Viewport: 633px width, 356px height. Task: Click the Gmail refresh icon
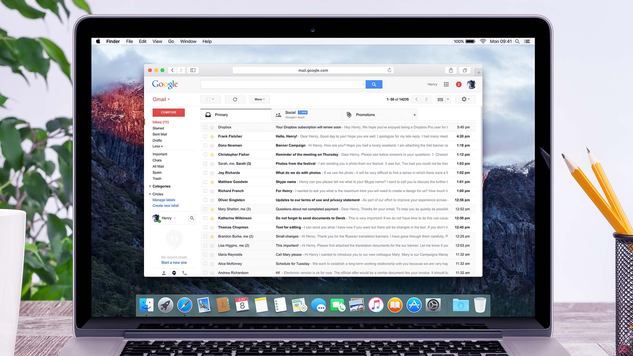[x=235, y=99]
